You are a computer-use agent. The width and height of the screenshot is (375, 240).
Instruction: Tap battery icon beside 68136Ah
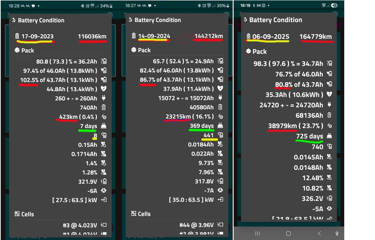click(329, 115)
